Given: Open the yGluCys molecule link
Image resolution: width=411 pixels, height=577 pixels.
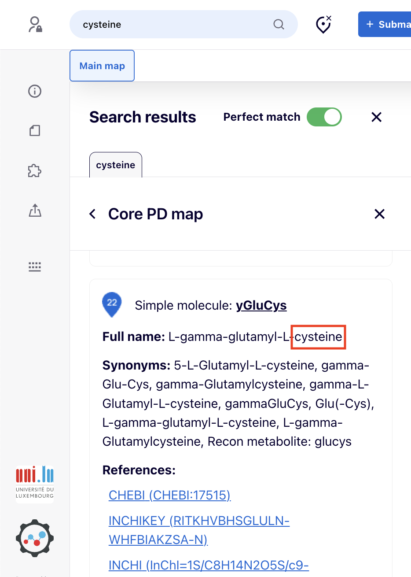Looking at the screenshot, I should (261, 305).
